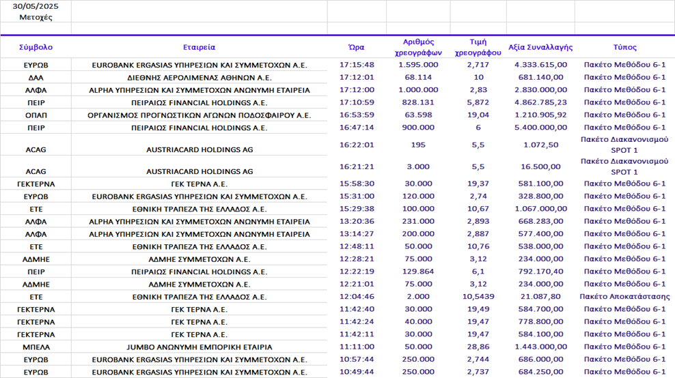
Task: Click the quantity 900.000
Action: tap(418, 128)
